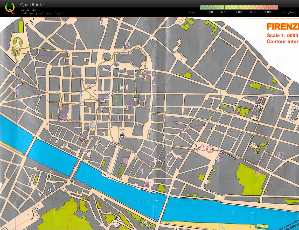Click the QuickRoute Q logo
The image size is (299, 230).
(x=10, y=8)
